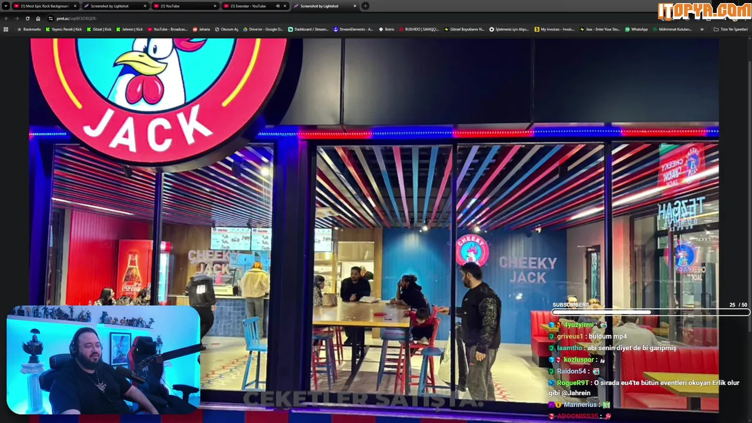Open the tab search dropdown arrow

6,6
